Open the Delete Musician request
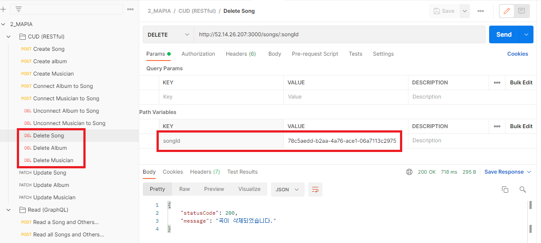 point(53,160)
